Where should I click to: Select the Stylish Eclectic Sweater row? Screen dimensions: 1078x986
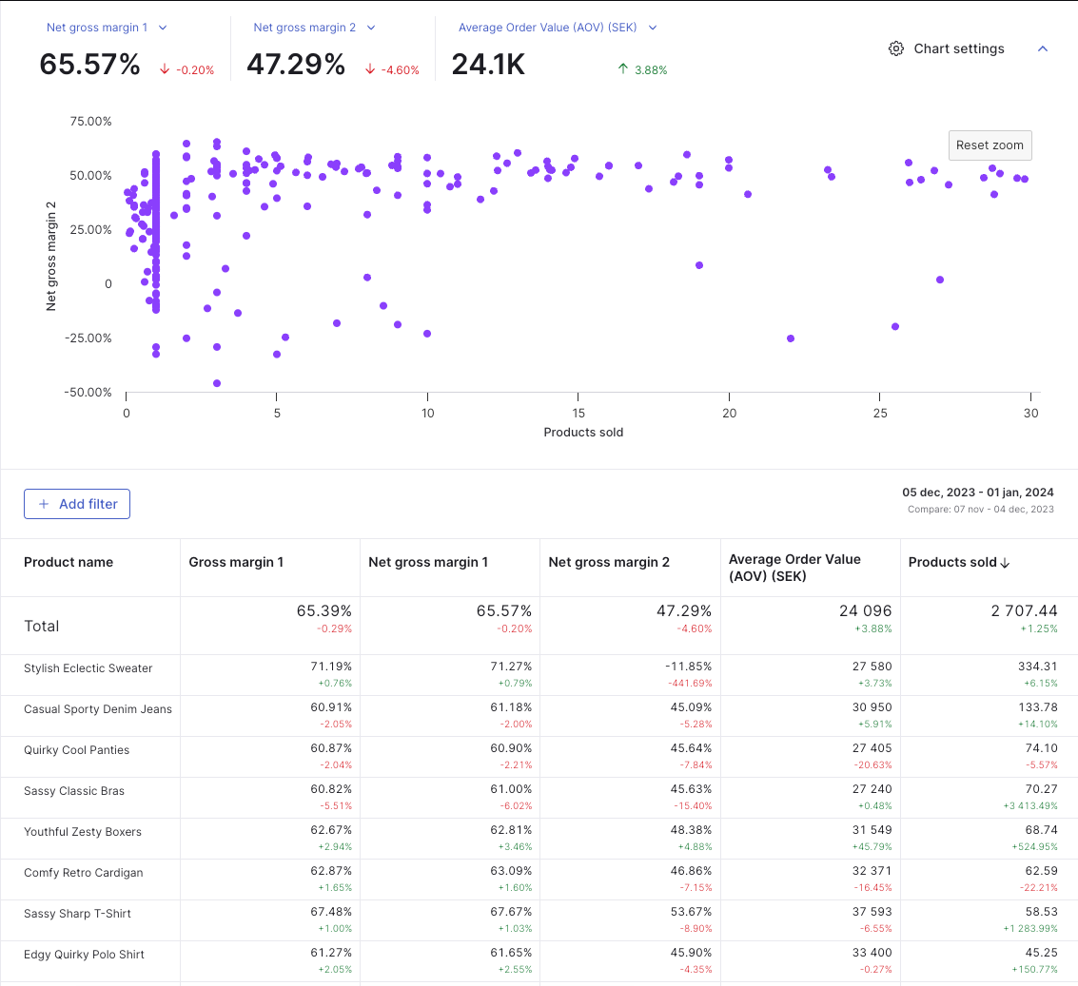click(x=88, y=668)
